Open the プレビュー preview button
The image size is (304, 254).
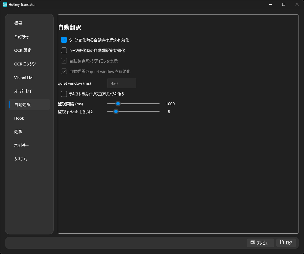click(x=260, y=243)
